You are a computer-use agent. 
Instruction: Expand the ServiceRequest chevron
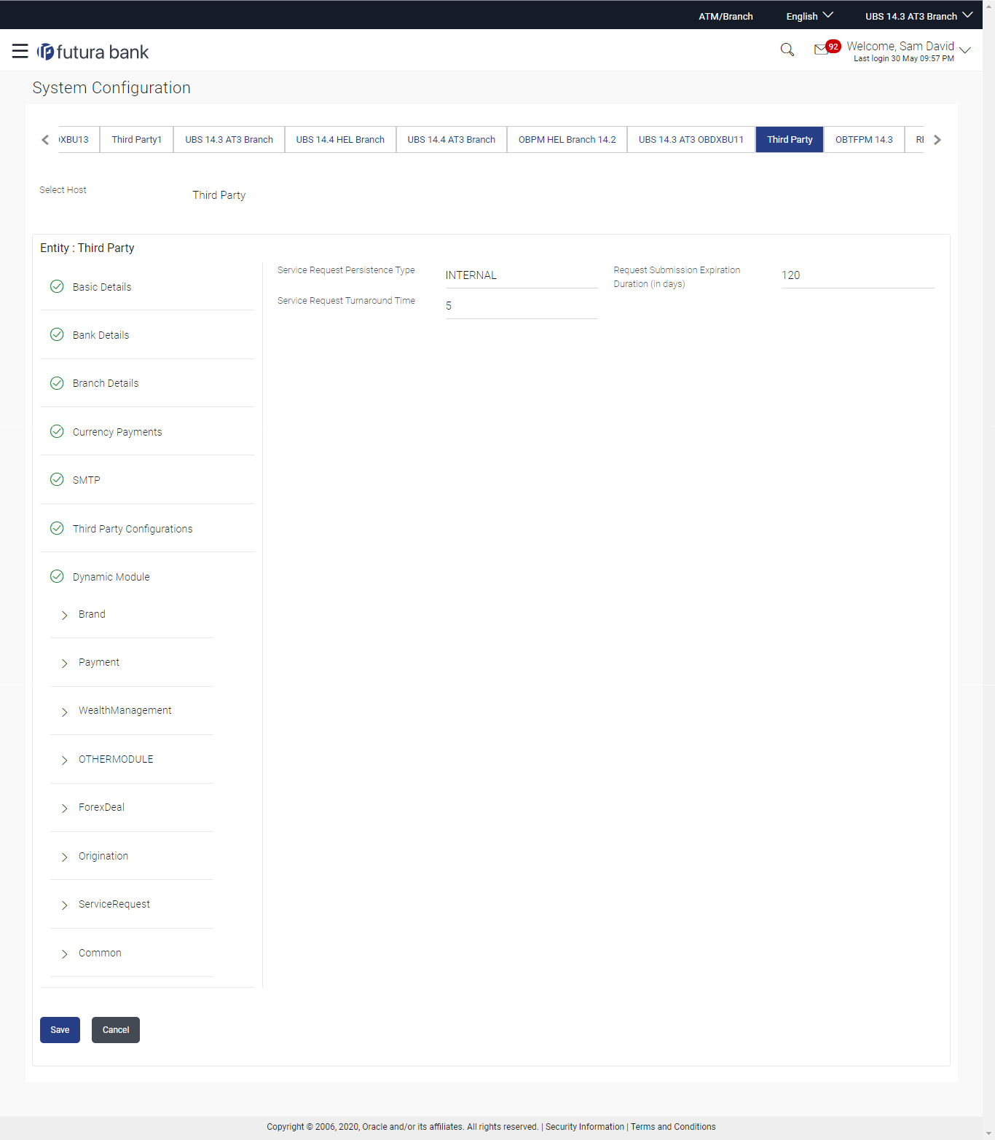coord(64,905)
